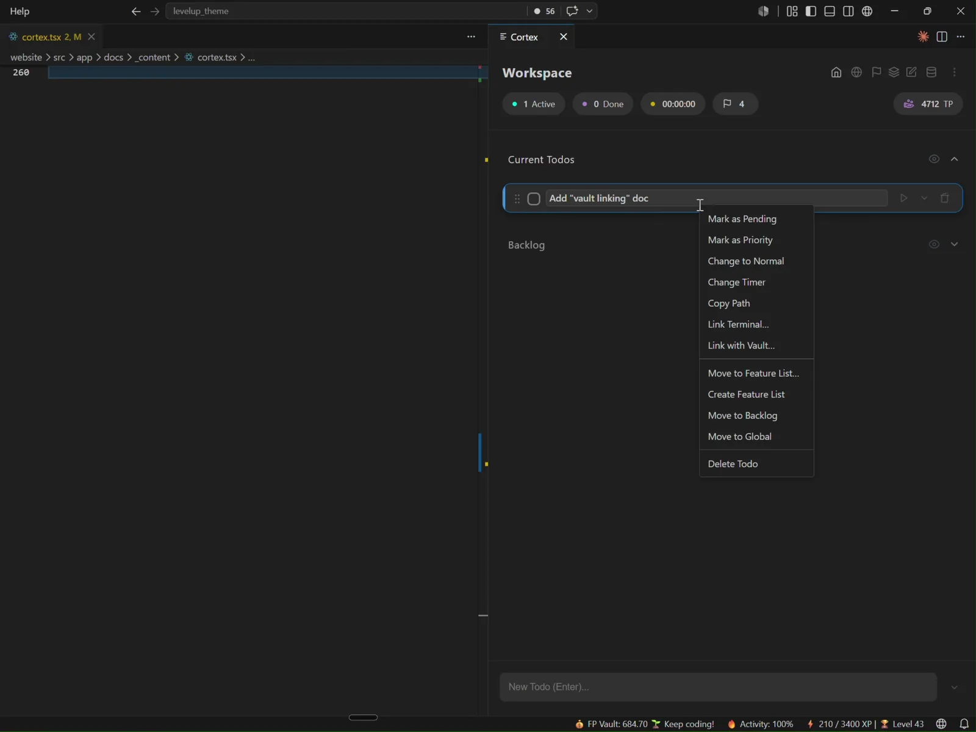
Task: Open the flag icon in Workspace header
Action: point(877,73)
